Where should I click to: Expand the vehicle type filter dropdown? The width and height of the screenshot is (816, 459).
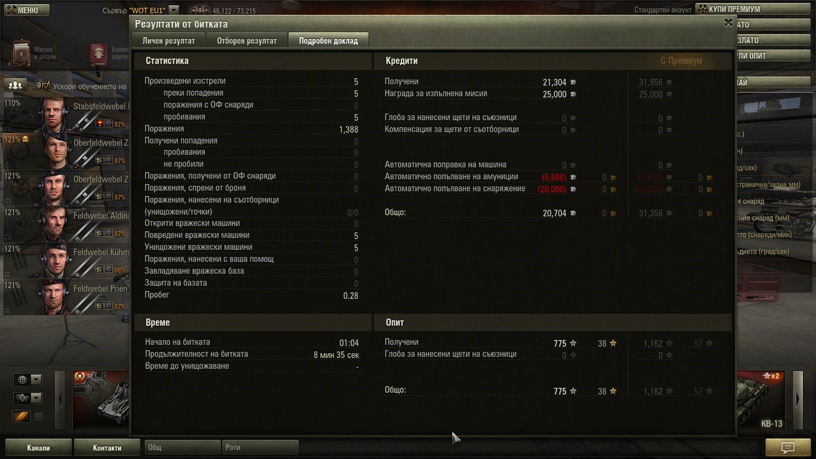pyautogui.click(x=28, y=398)
